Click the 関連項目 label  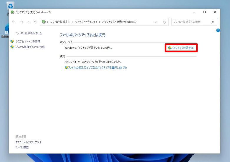(x=21, y=137)
